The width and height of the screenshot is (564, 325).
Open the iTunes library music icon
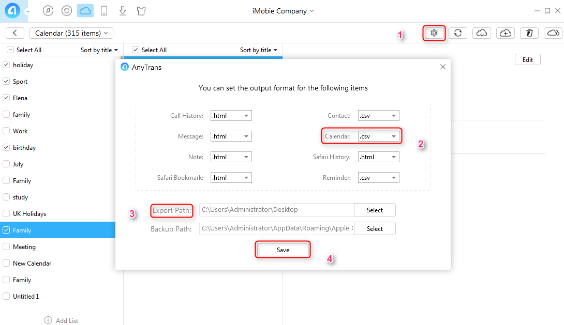pos(48,11)
